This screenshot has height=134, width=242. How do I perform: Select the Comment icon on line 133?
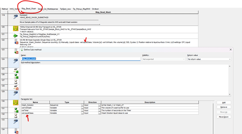[x=15, y=121]
